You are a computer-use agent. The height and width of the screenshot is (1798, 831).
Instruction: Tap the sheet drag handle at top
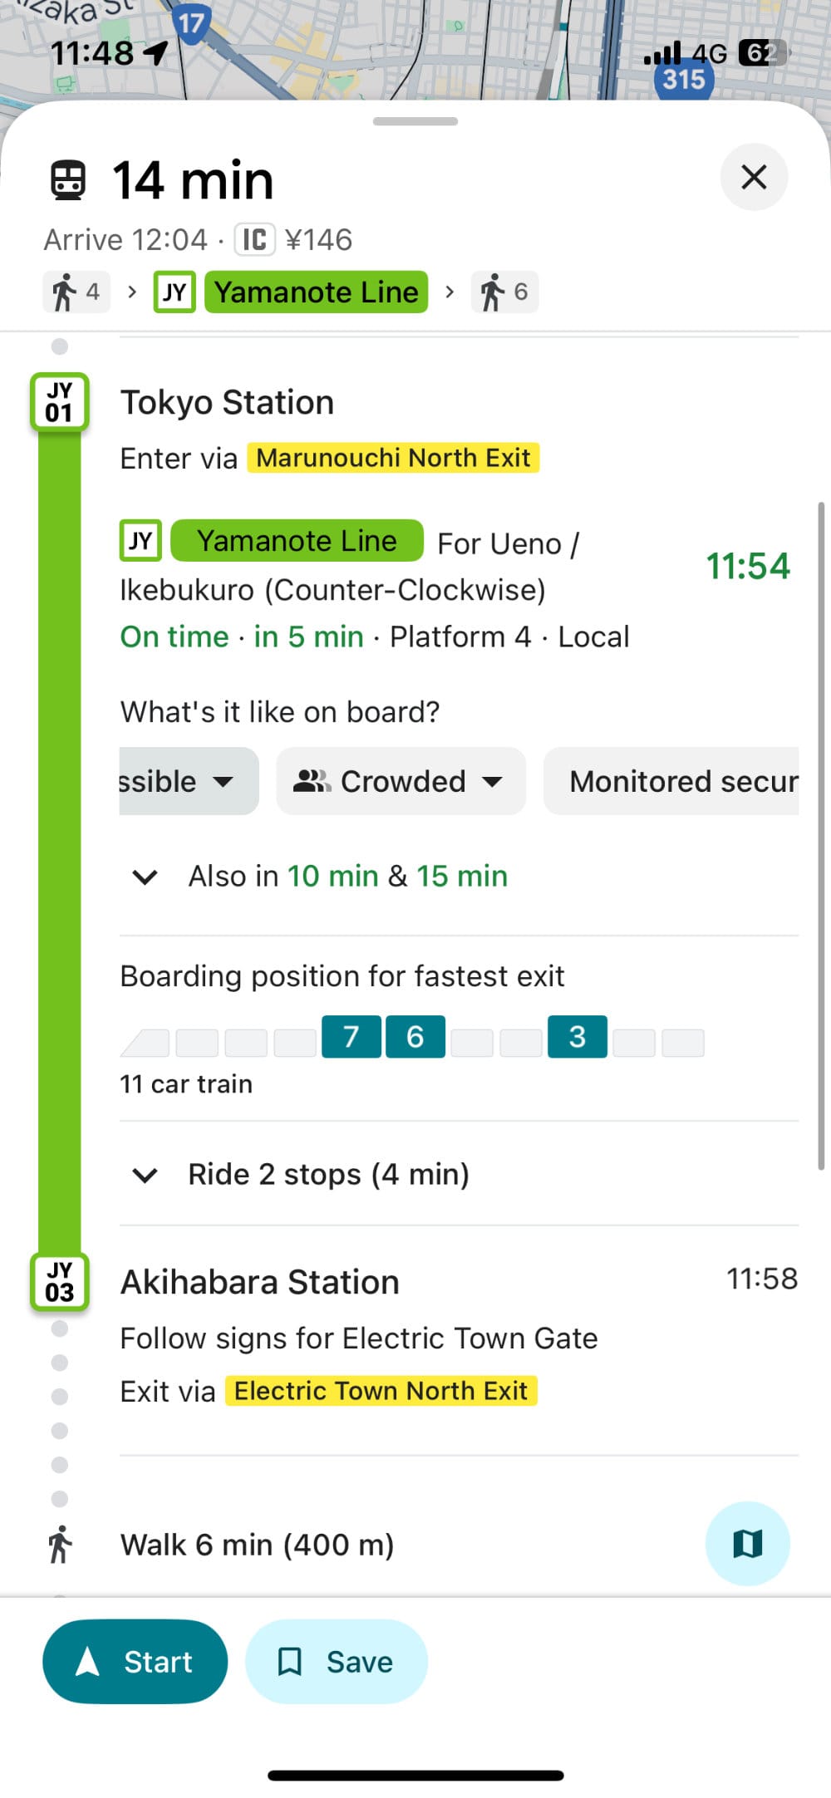415,121
